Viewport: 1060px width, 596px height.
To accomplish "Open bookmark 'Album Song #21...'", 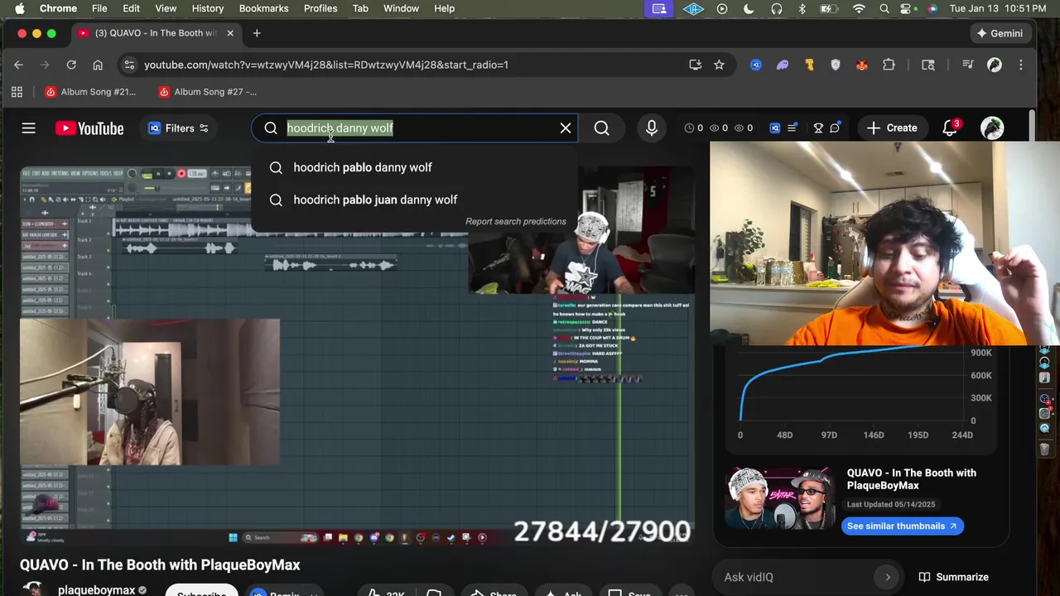I will click(x=90, y=92).
